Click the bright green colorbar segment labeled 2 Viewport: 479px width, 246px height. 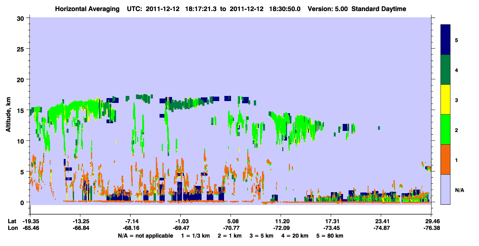pyautogui.click(x=445, y=129)
